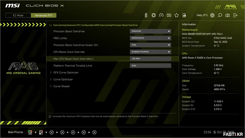Screen dimensions: 245x138
Task: Click the Boot Priority label
Action: click(15, 132)
